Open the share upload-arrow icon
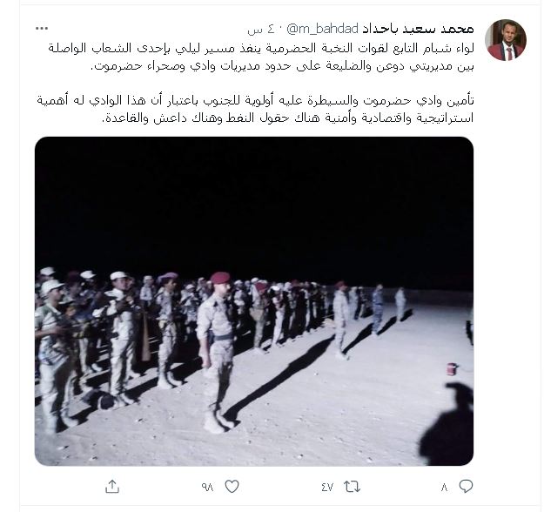Screen dimensions: 544x512 112,487
